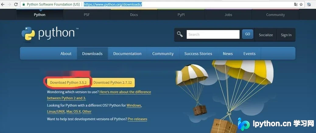Click the green padlock security icon
Image resolution: width=316 pixels, height=133 pixels.
[23, 4]
